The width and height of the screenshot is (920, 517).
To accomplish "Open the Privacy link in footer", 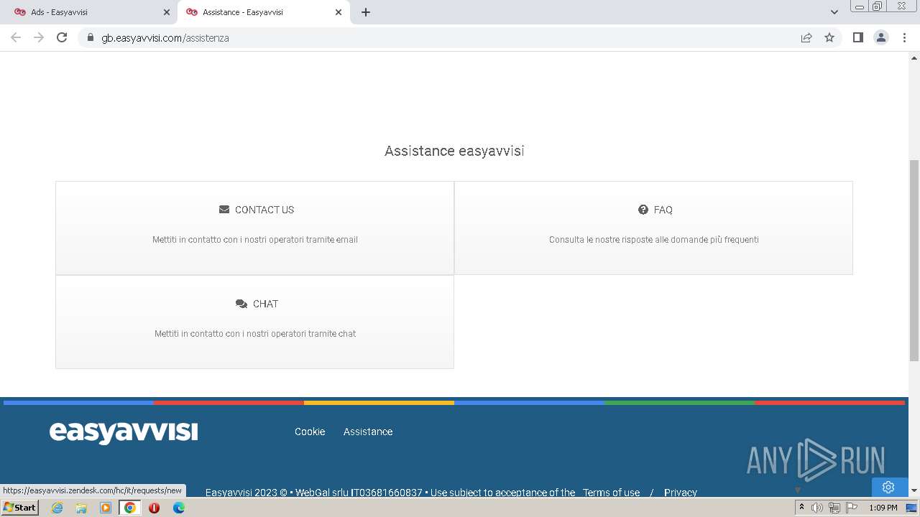I will (681, 493).
